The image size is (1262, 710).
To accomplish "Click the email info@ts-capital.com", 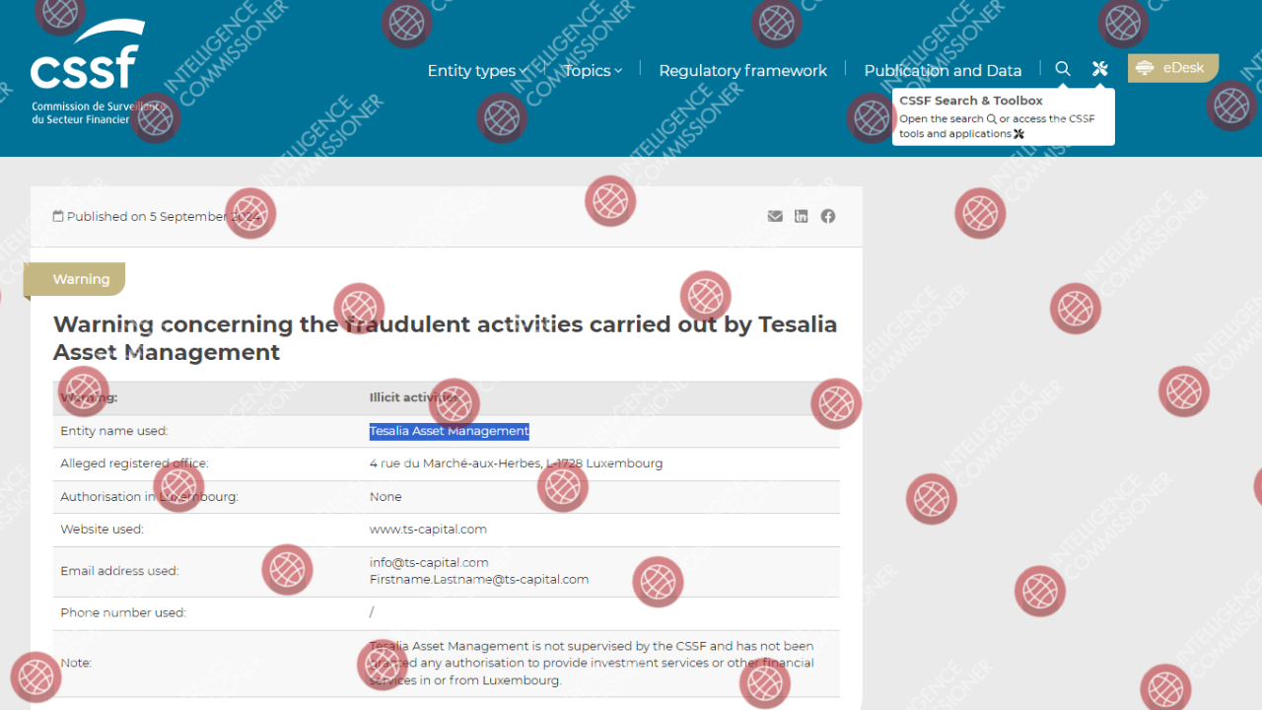I will point(429,562).
